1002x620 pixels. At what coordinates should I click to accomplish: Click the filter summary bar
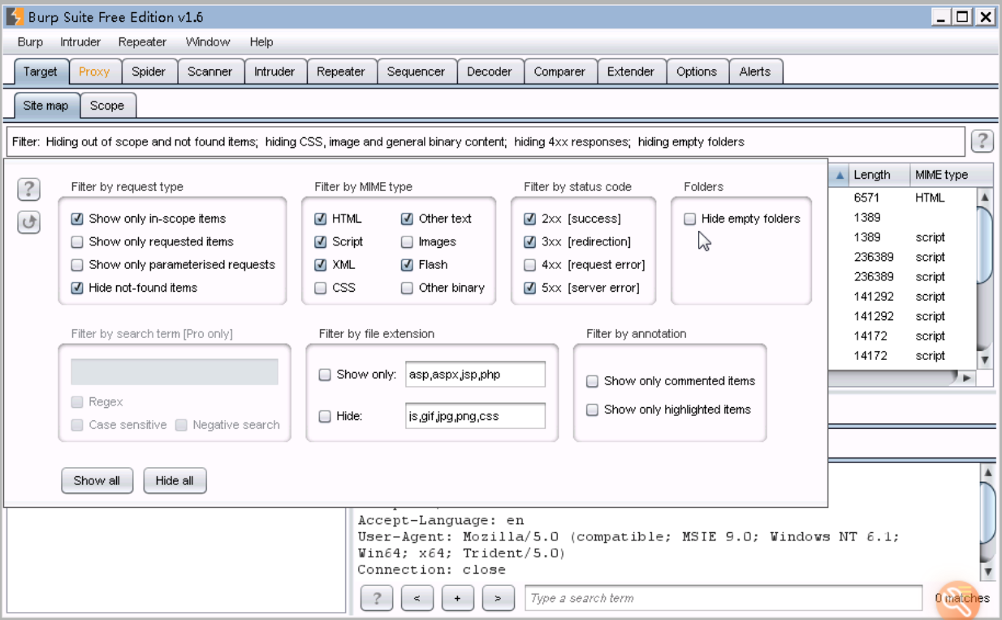click(x=486, y=141)
